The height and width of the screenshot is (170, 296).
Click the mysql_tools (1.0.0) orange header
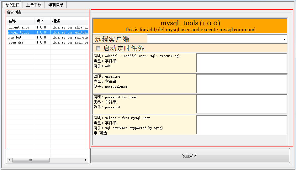(x=190, y=26)
